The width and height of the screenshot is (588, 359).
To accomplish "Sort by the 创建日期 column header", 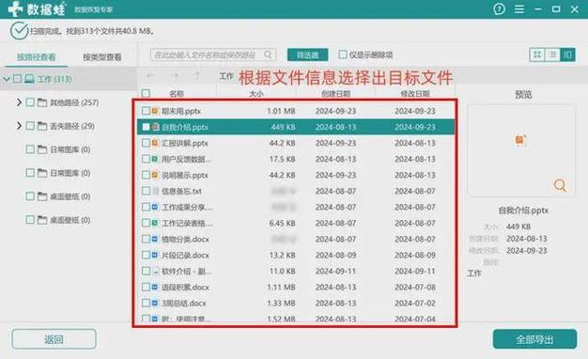I will click(x=335, y=94).
